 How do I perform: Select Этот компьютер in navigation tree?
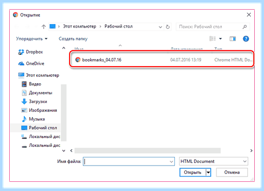pos(42,75)
